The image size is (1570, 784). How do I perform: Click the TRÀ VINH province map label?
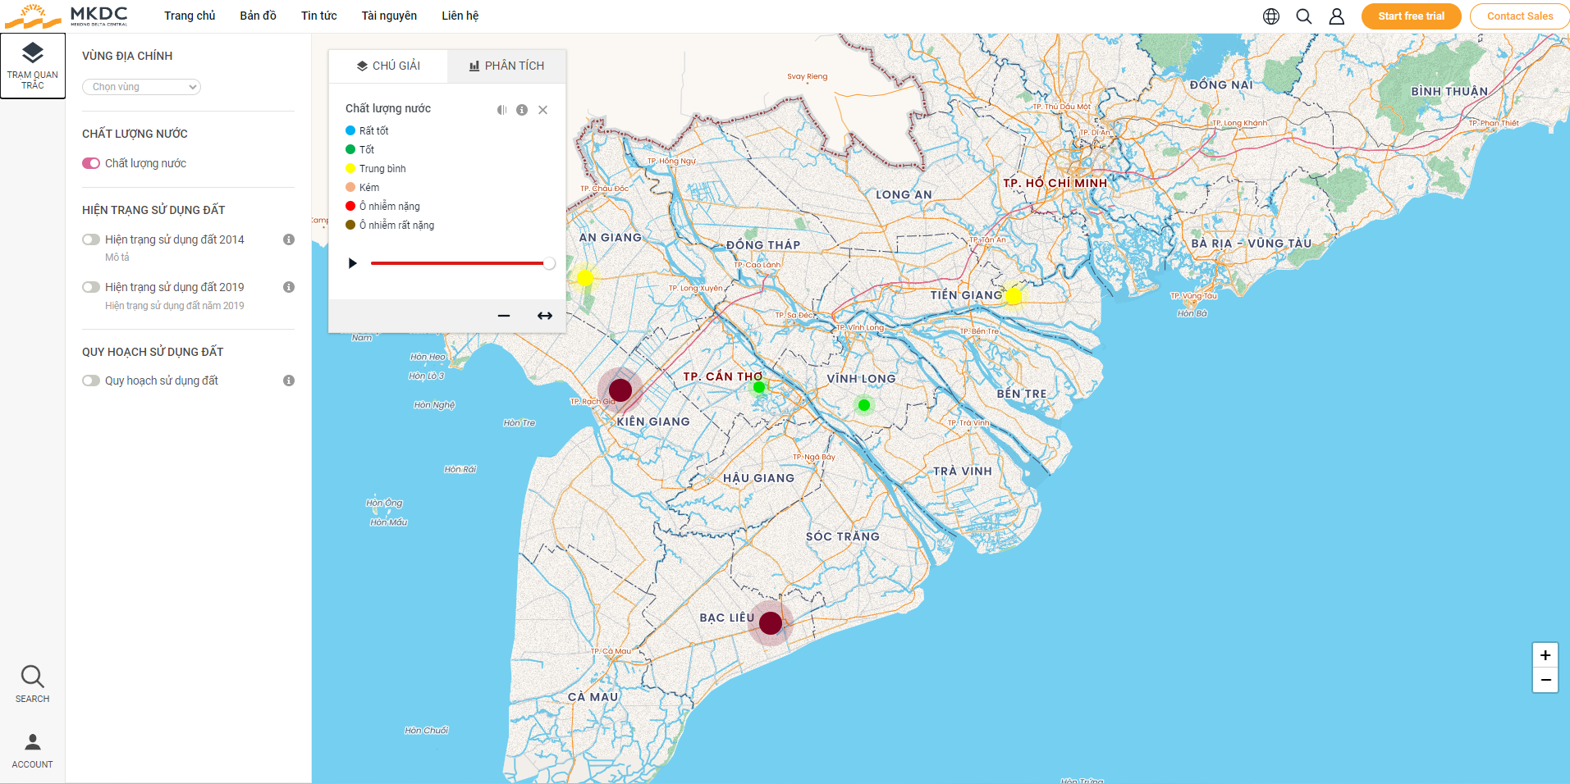click(963, 472)
